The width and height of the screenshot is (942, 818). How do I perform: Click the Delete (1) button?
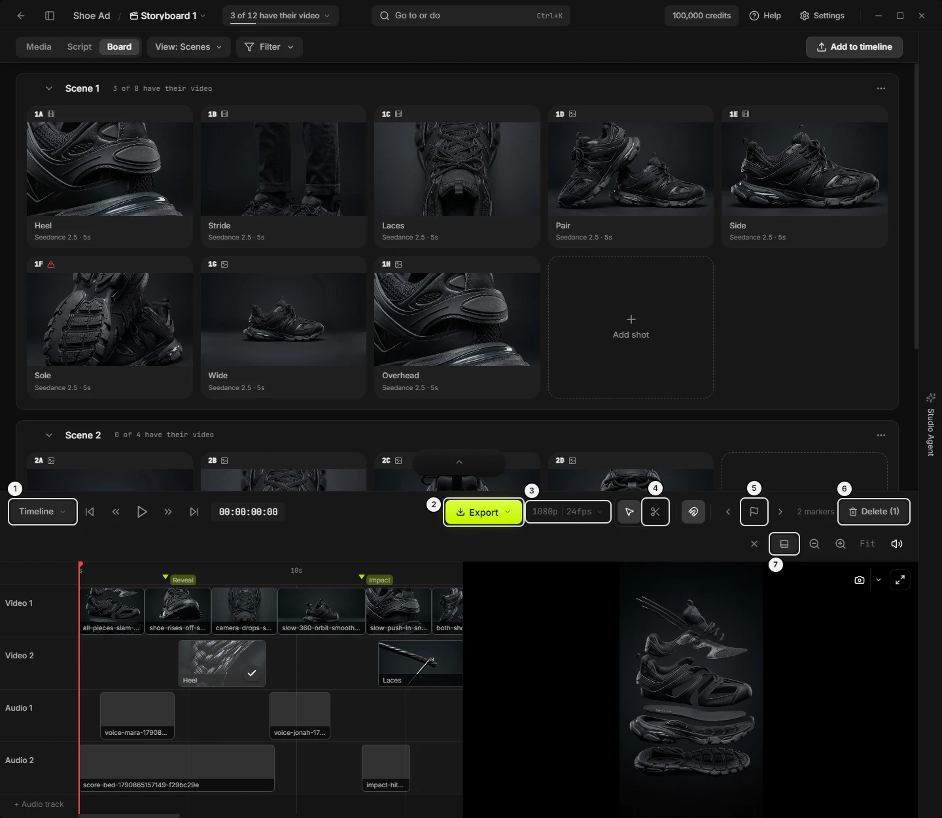874,512
